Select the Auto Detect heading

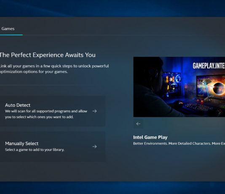click(18, 105)
